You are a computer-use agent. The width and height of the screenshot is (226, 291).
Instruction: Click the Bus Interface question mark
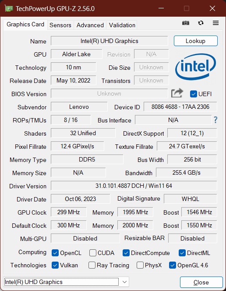(215, 120)
